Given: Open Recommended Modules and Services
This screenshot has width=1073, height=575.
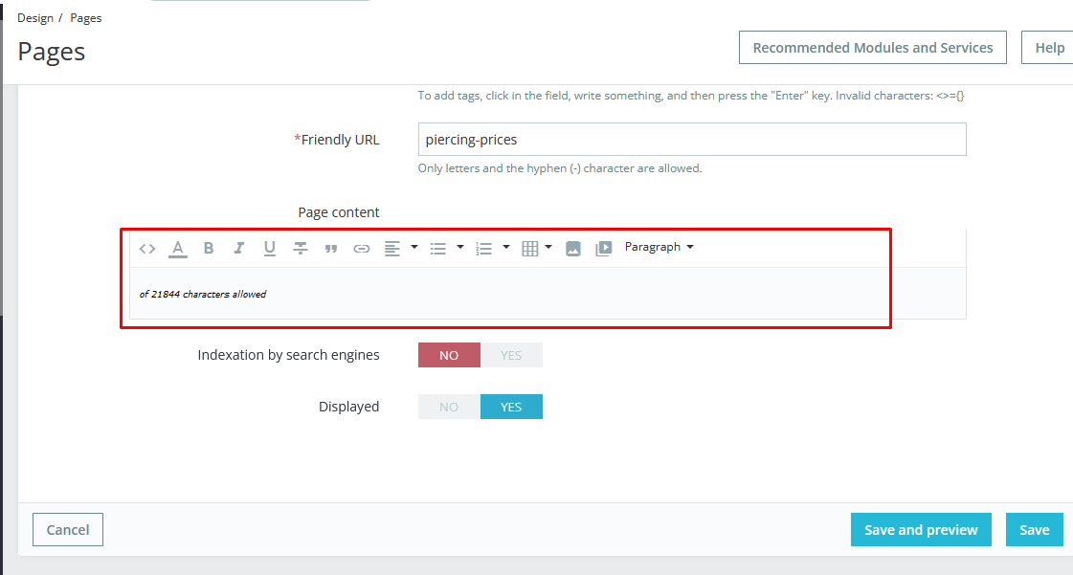Looking at the screenshot, I should 873,48.
